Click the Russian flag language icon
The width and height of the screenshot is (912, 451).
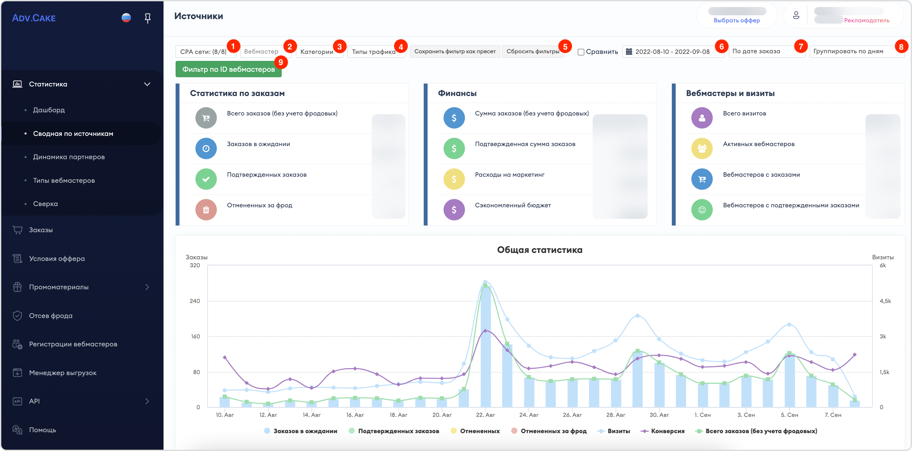[126, 18]
